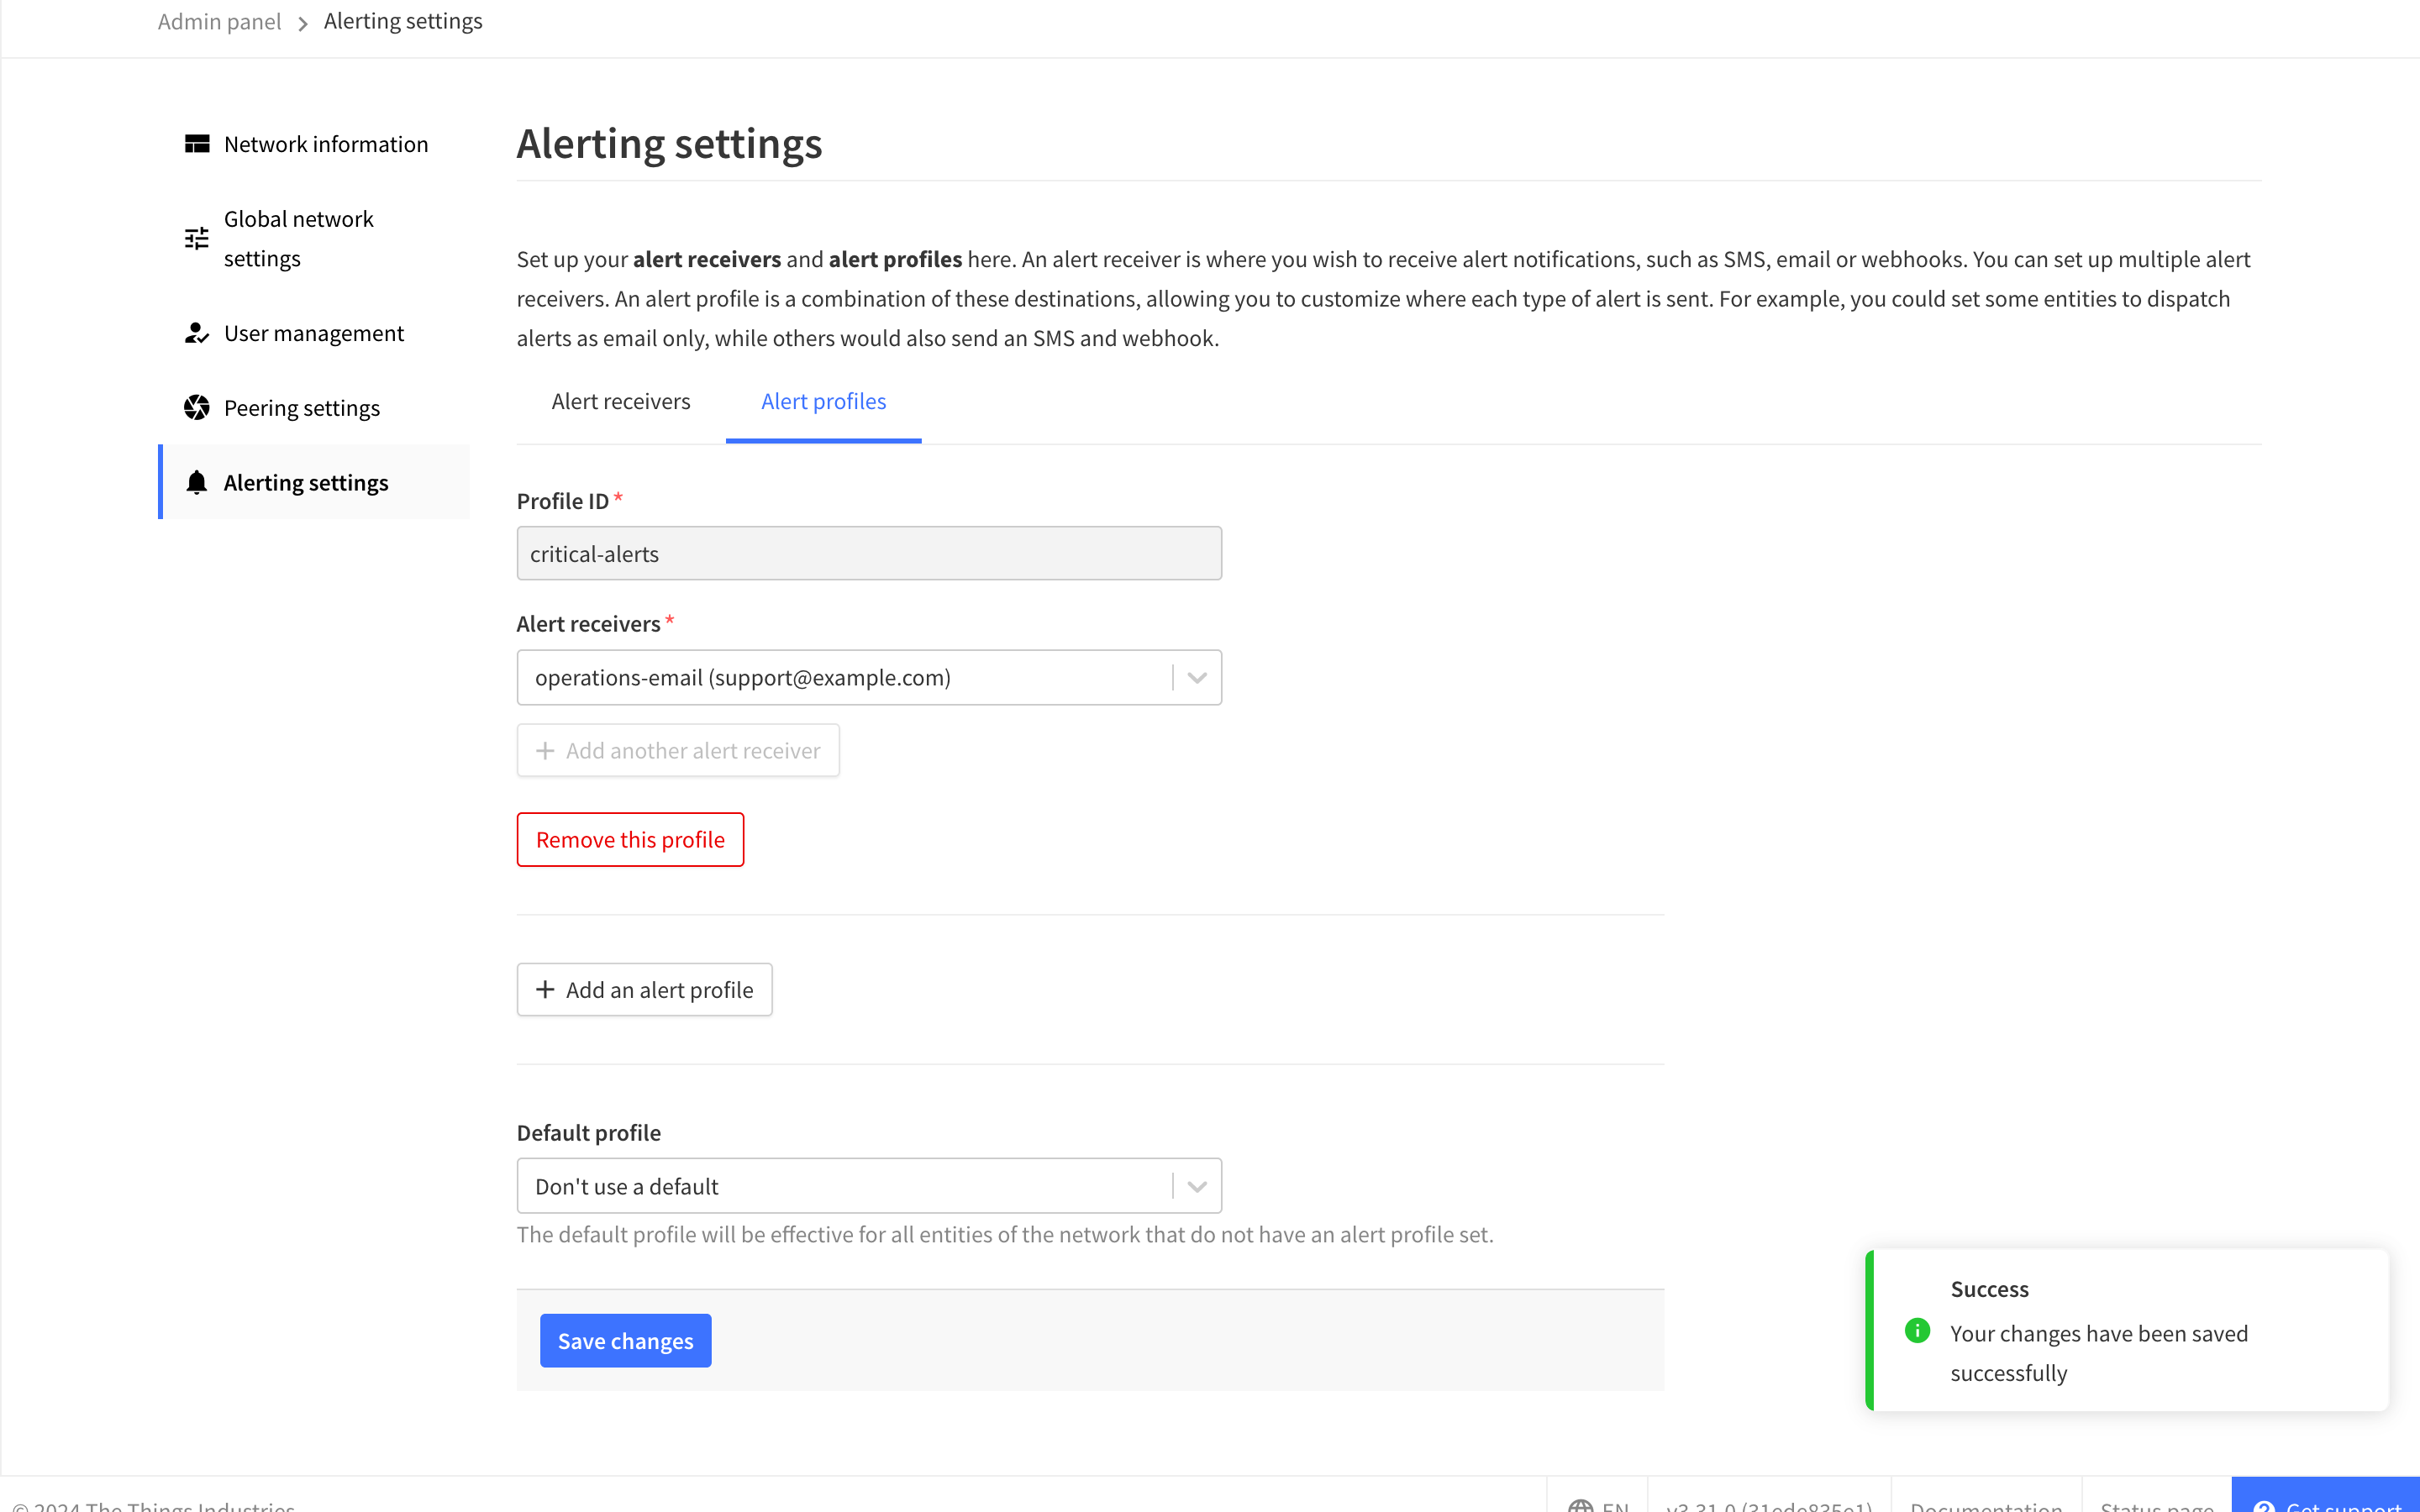
Task: Click the Peering settings aperture icon
Action: point(197,408)
